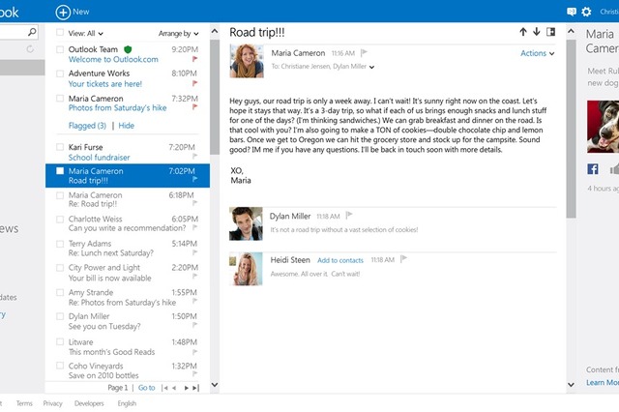
Task: Go to last page of messages
Action: [195, 388]
